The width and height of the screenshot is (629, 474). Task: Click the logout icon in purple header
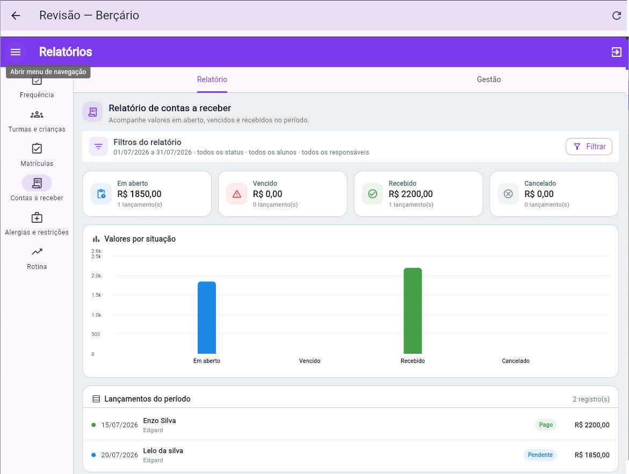click(x=617, y=52)
